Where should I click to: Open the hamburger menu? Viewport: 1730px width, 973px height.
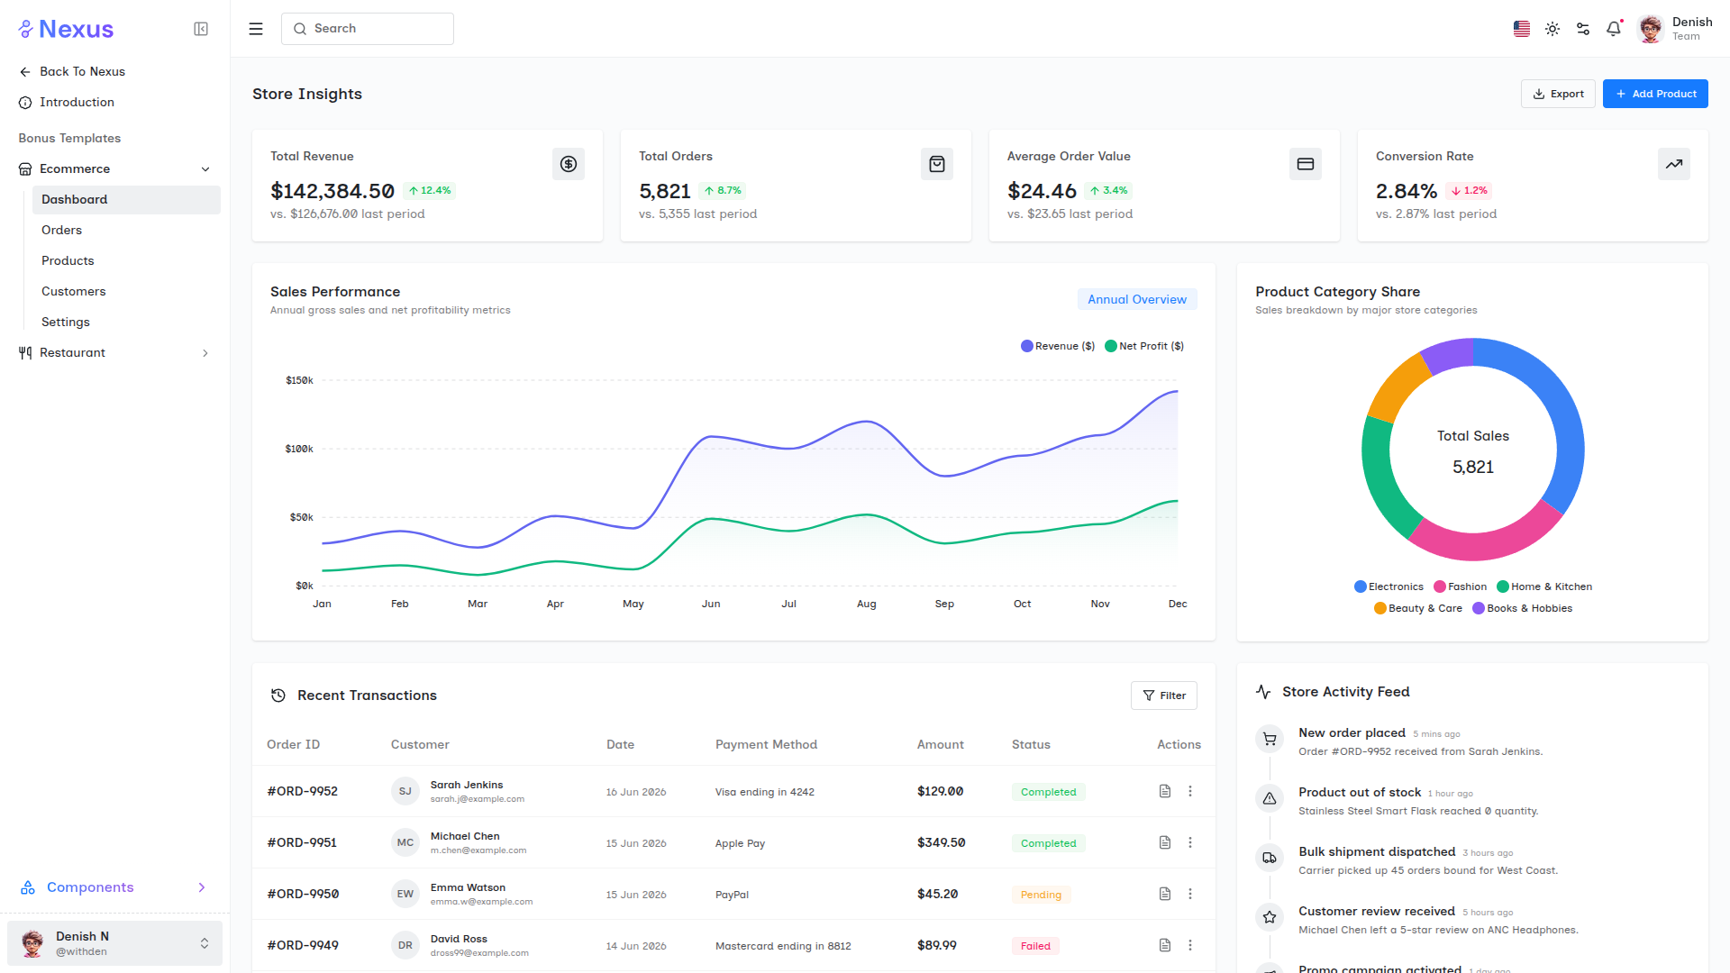pos(256,29)
